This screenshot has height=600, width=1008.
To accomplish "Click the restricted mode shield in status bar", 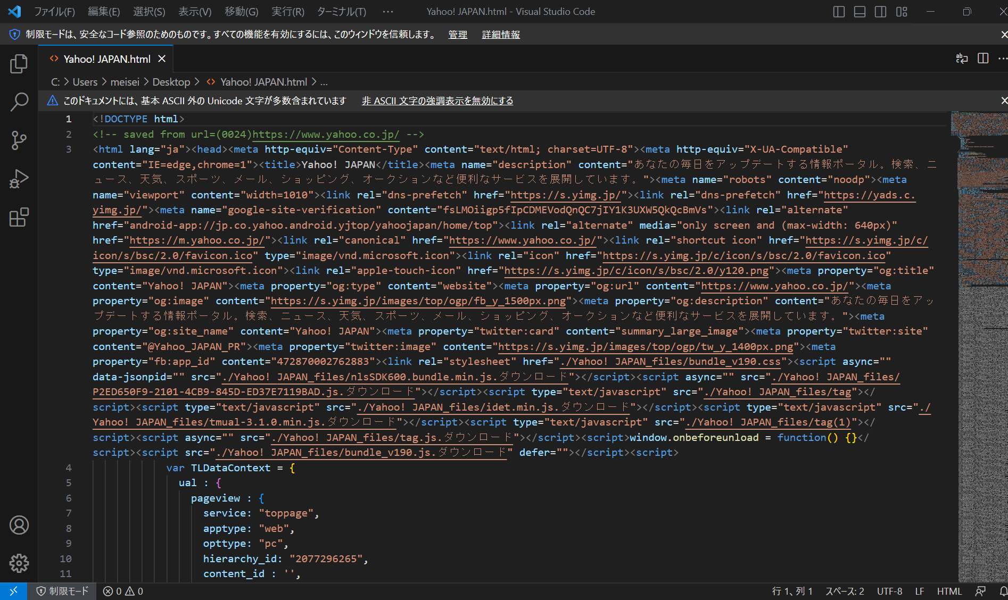I will click(62, 591).
